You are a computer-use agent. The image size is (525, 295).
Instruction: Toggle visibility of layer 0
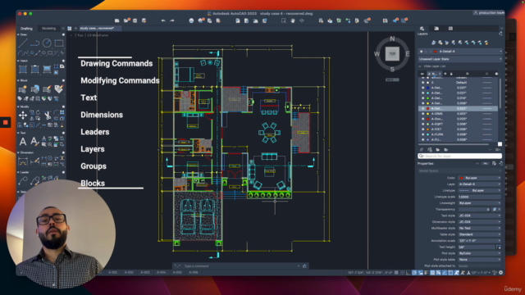[x=422, y=82]
